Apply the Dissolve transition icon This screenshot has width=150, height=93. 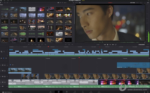coord(69,45)
